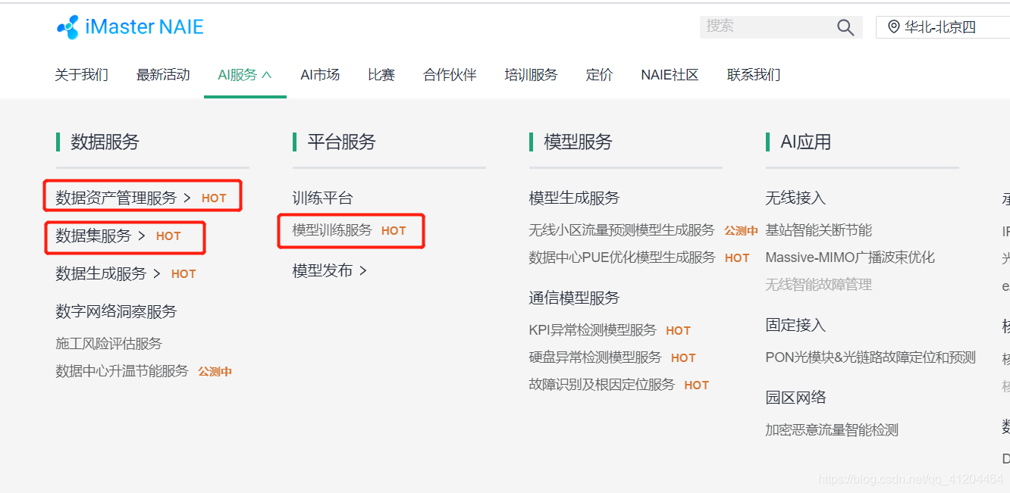Click 公测中 badge beside 数据中心升温节能服务
This screenshot has height=493, width=1010.
[215, 372]
